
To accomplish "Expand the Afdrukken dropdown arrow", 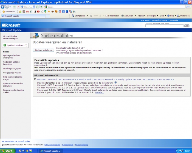I will coord(135,16).
